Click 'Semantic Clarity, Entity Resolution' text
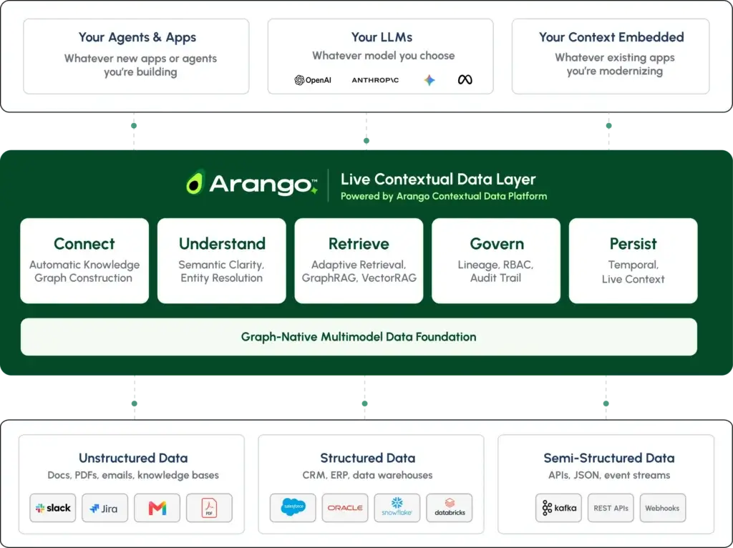Viewport: 733px width, 548px height. point(222,271)
